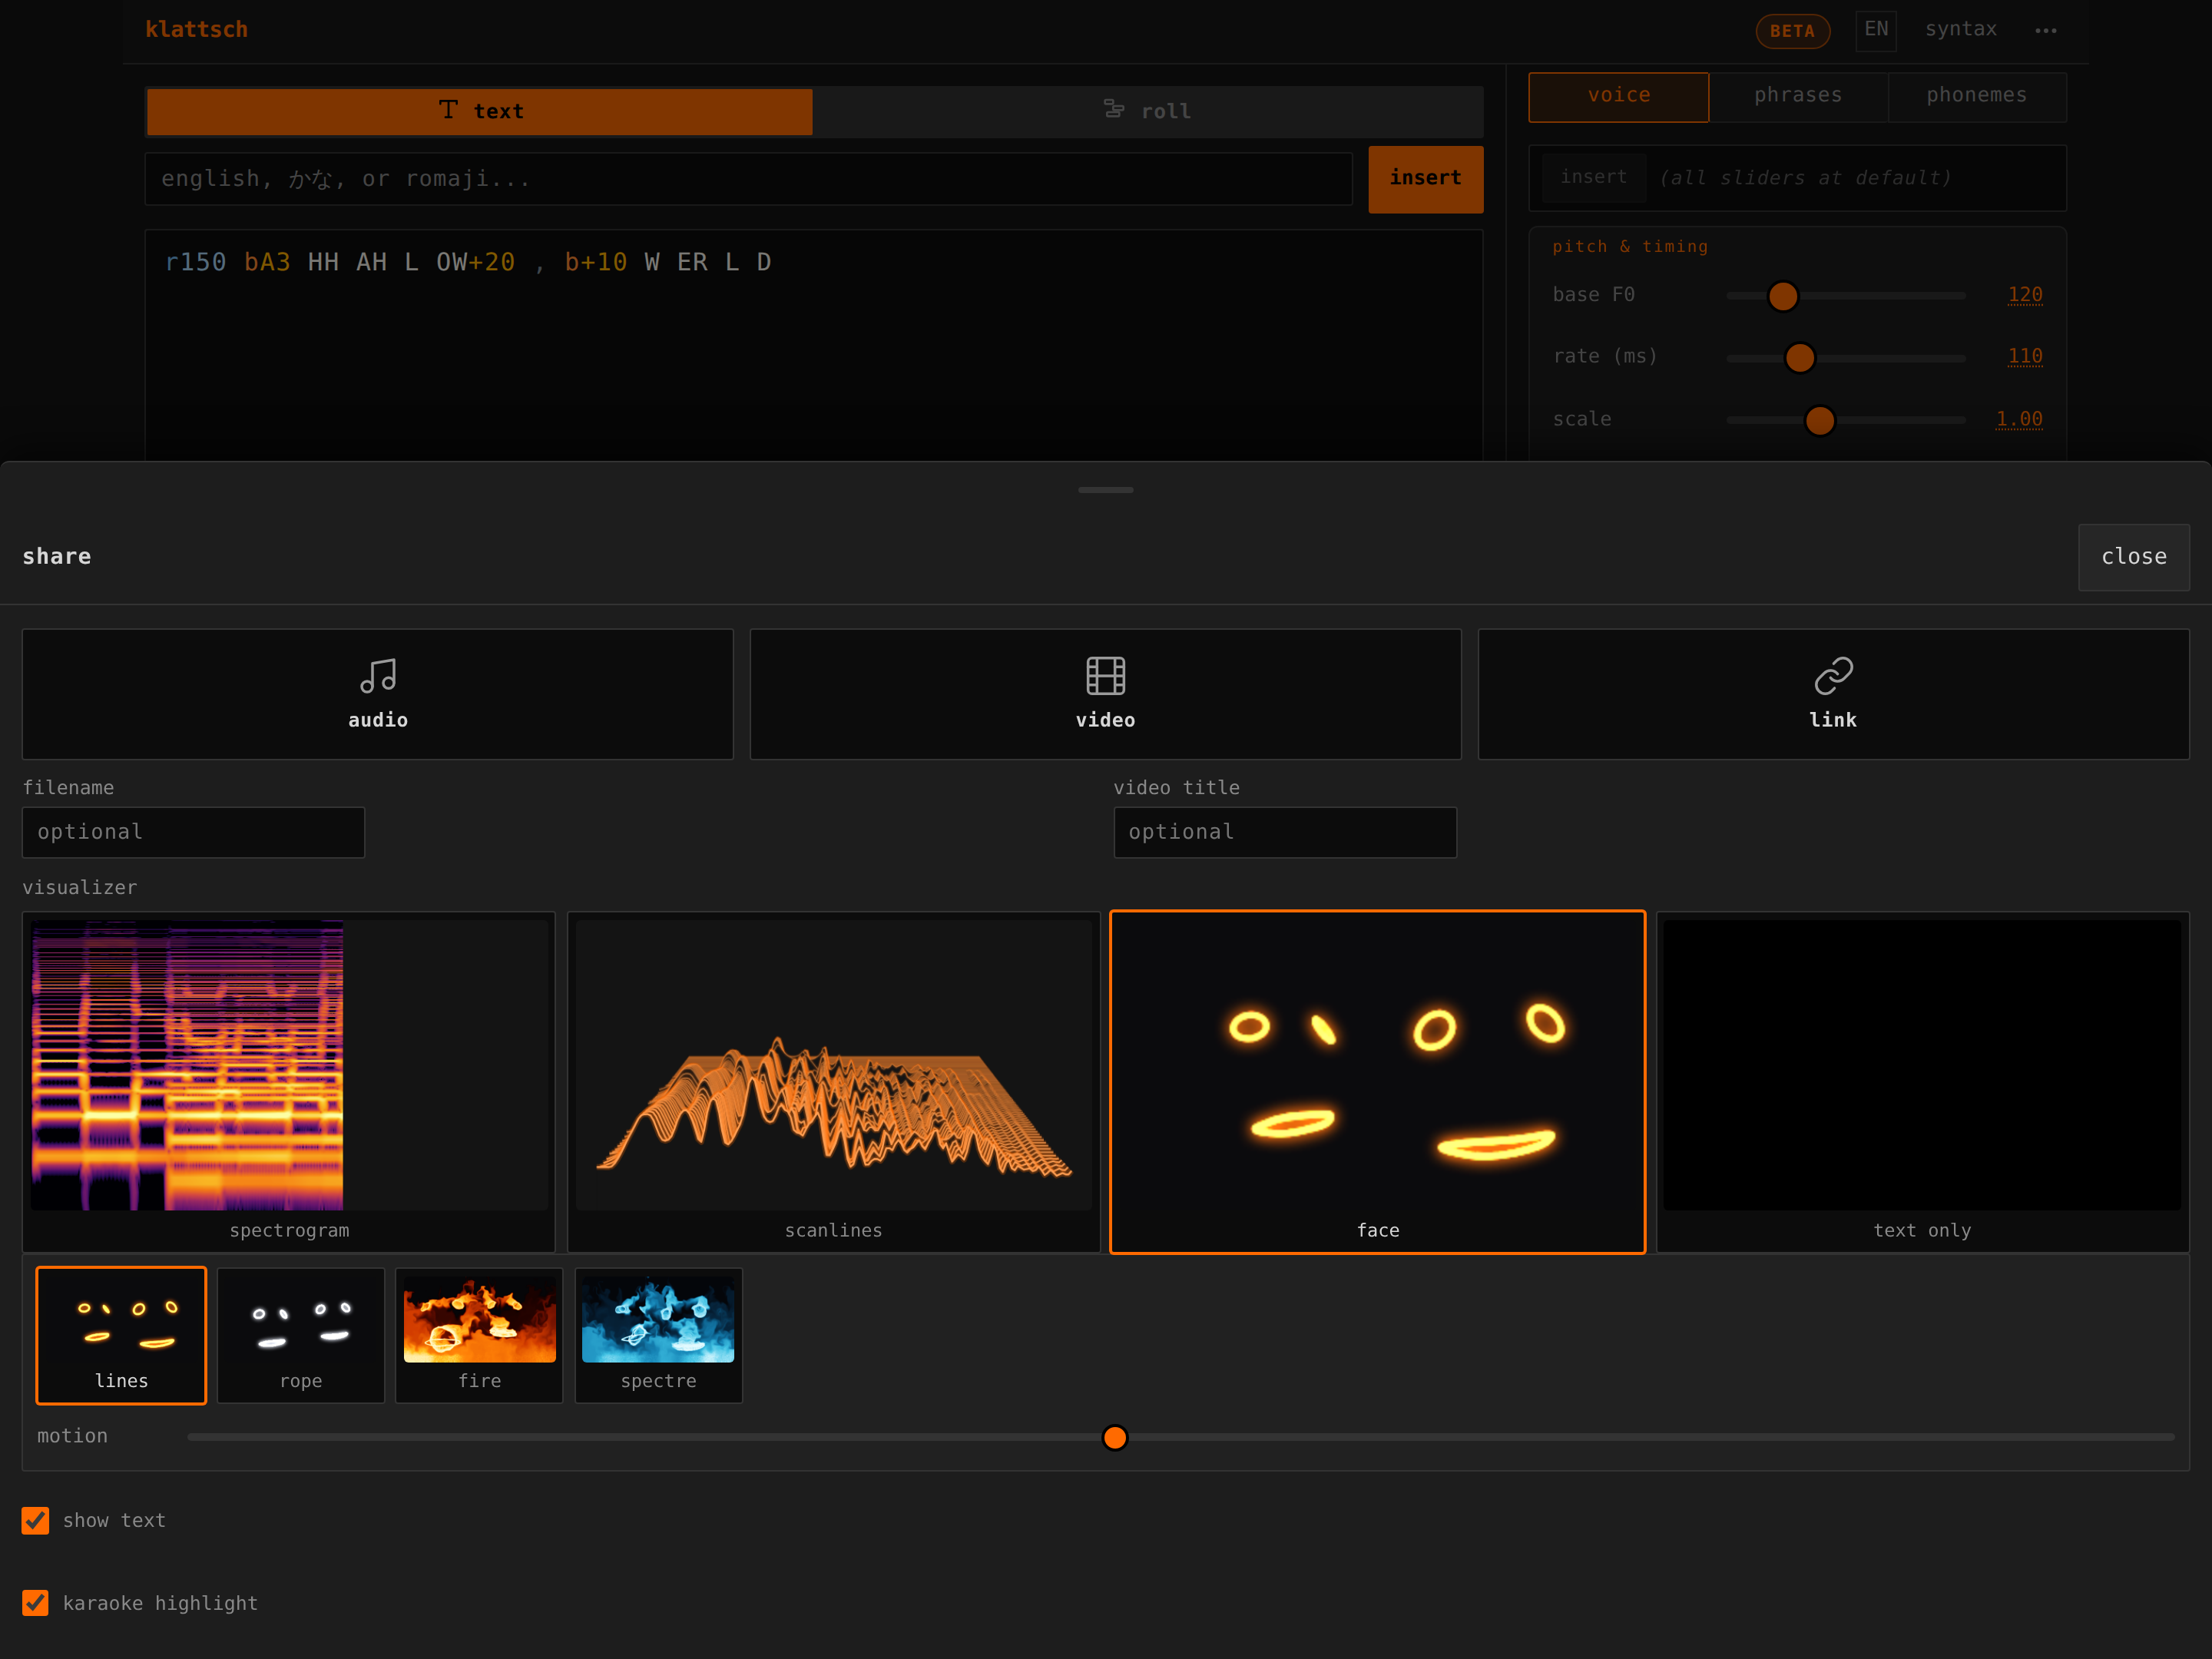Close the share panel
Image resolution: width=2212 pixels, height=1659 pixels.
coord(2134,557)
